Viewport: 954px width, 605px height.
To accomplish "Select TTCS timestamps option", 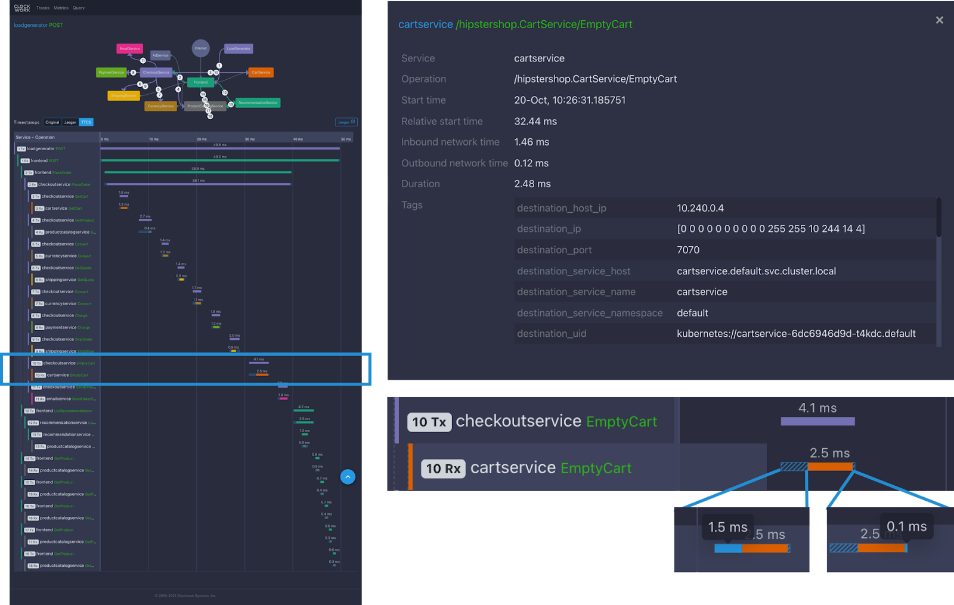I will [x=86, y=122].
